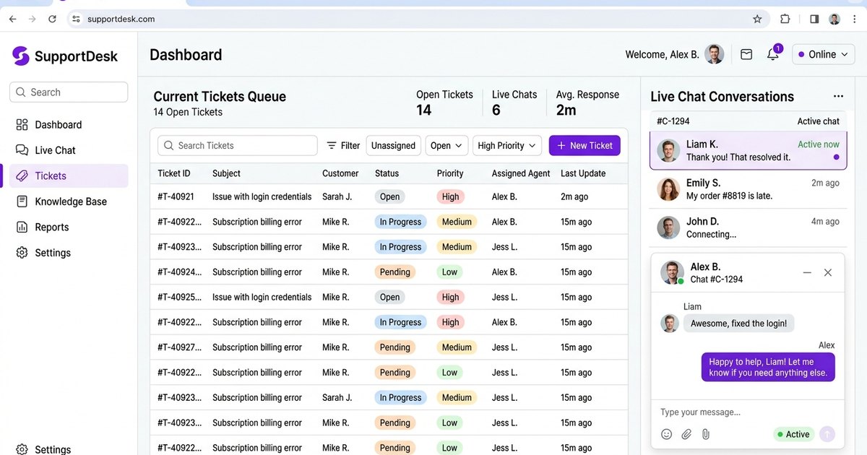Click the "14 Open Tickets" subtitle
Screen dimensions: 867x455
[188, 112]
